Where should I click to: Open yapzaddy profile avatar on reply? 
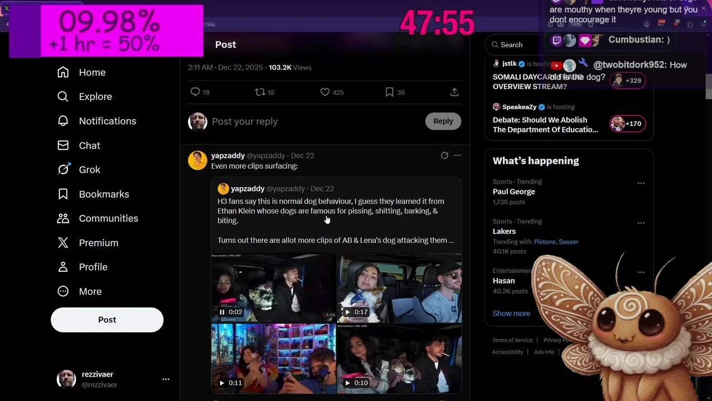click(197, 160)
